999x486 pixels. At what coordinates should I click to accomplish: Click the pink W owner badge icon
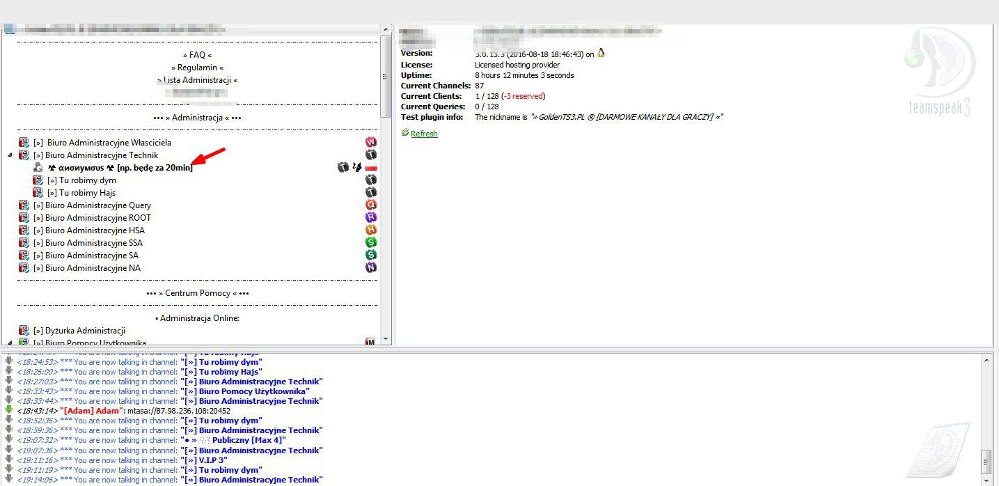[371, 143]
